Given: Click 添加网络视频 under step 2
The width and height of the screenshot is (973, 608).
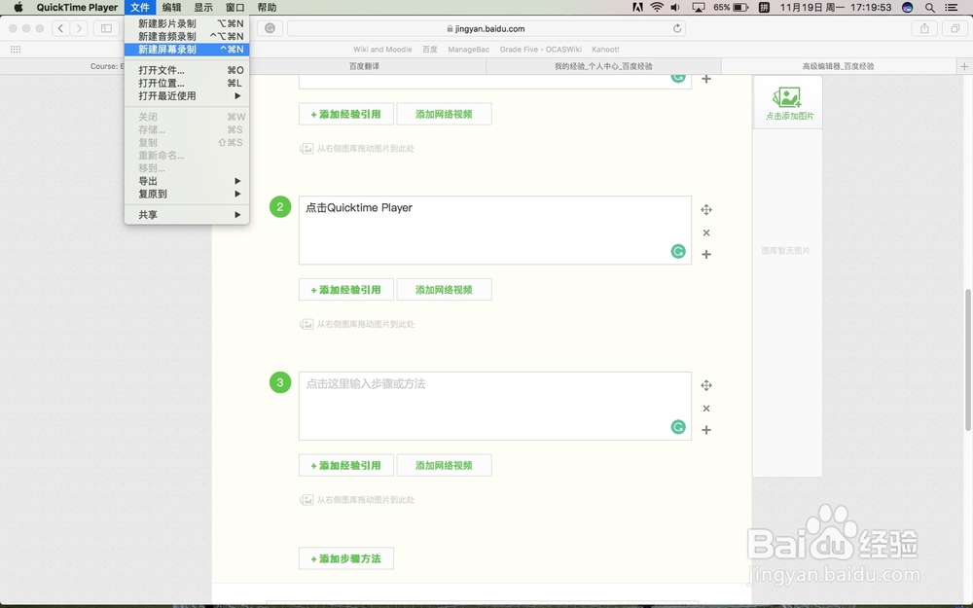Looking at the screenshot, I should (445, 290).
